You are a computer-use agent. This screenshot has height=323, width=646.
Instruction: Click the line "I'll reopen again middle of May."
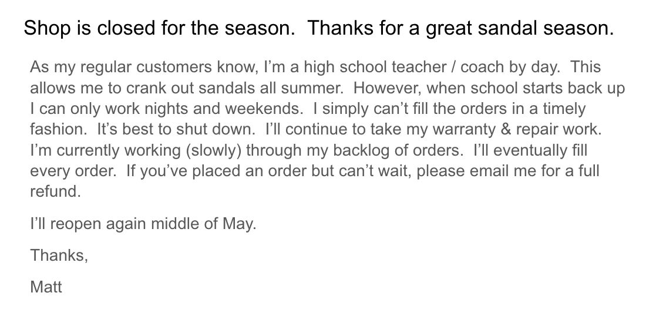(143, 224)
